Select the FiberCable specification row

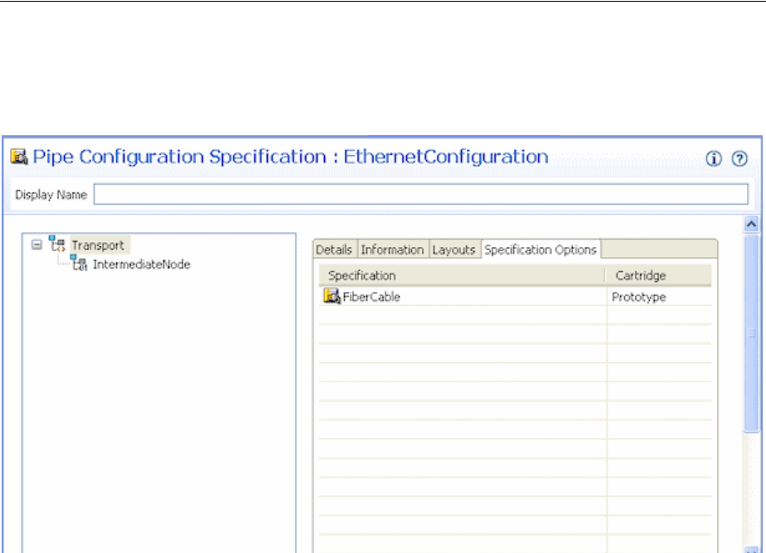point(371,297)
